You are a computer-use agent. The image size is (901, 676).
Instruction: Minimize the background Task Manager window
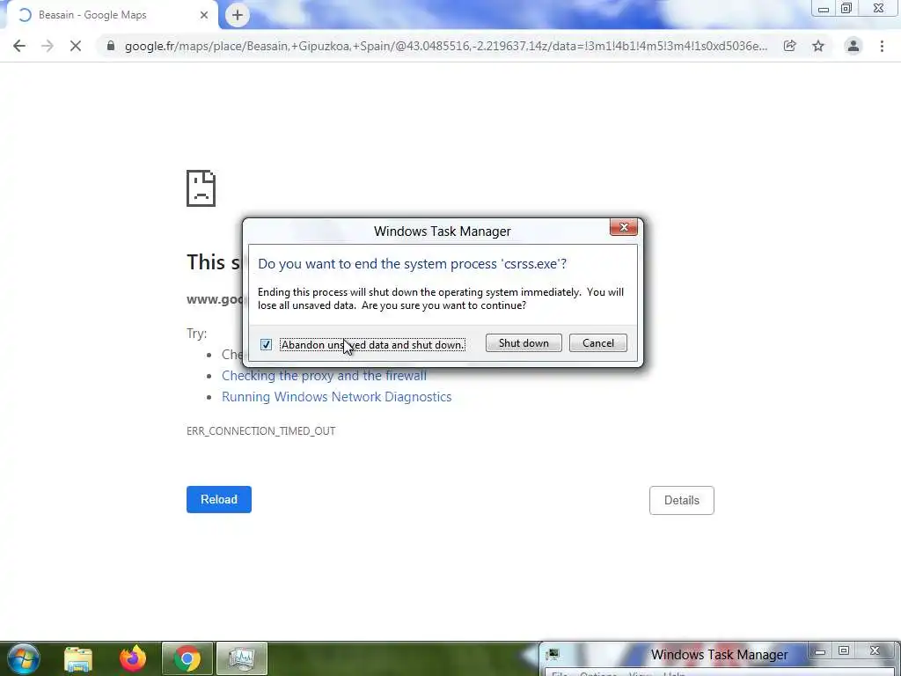(820, 651)
